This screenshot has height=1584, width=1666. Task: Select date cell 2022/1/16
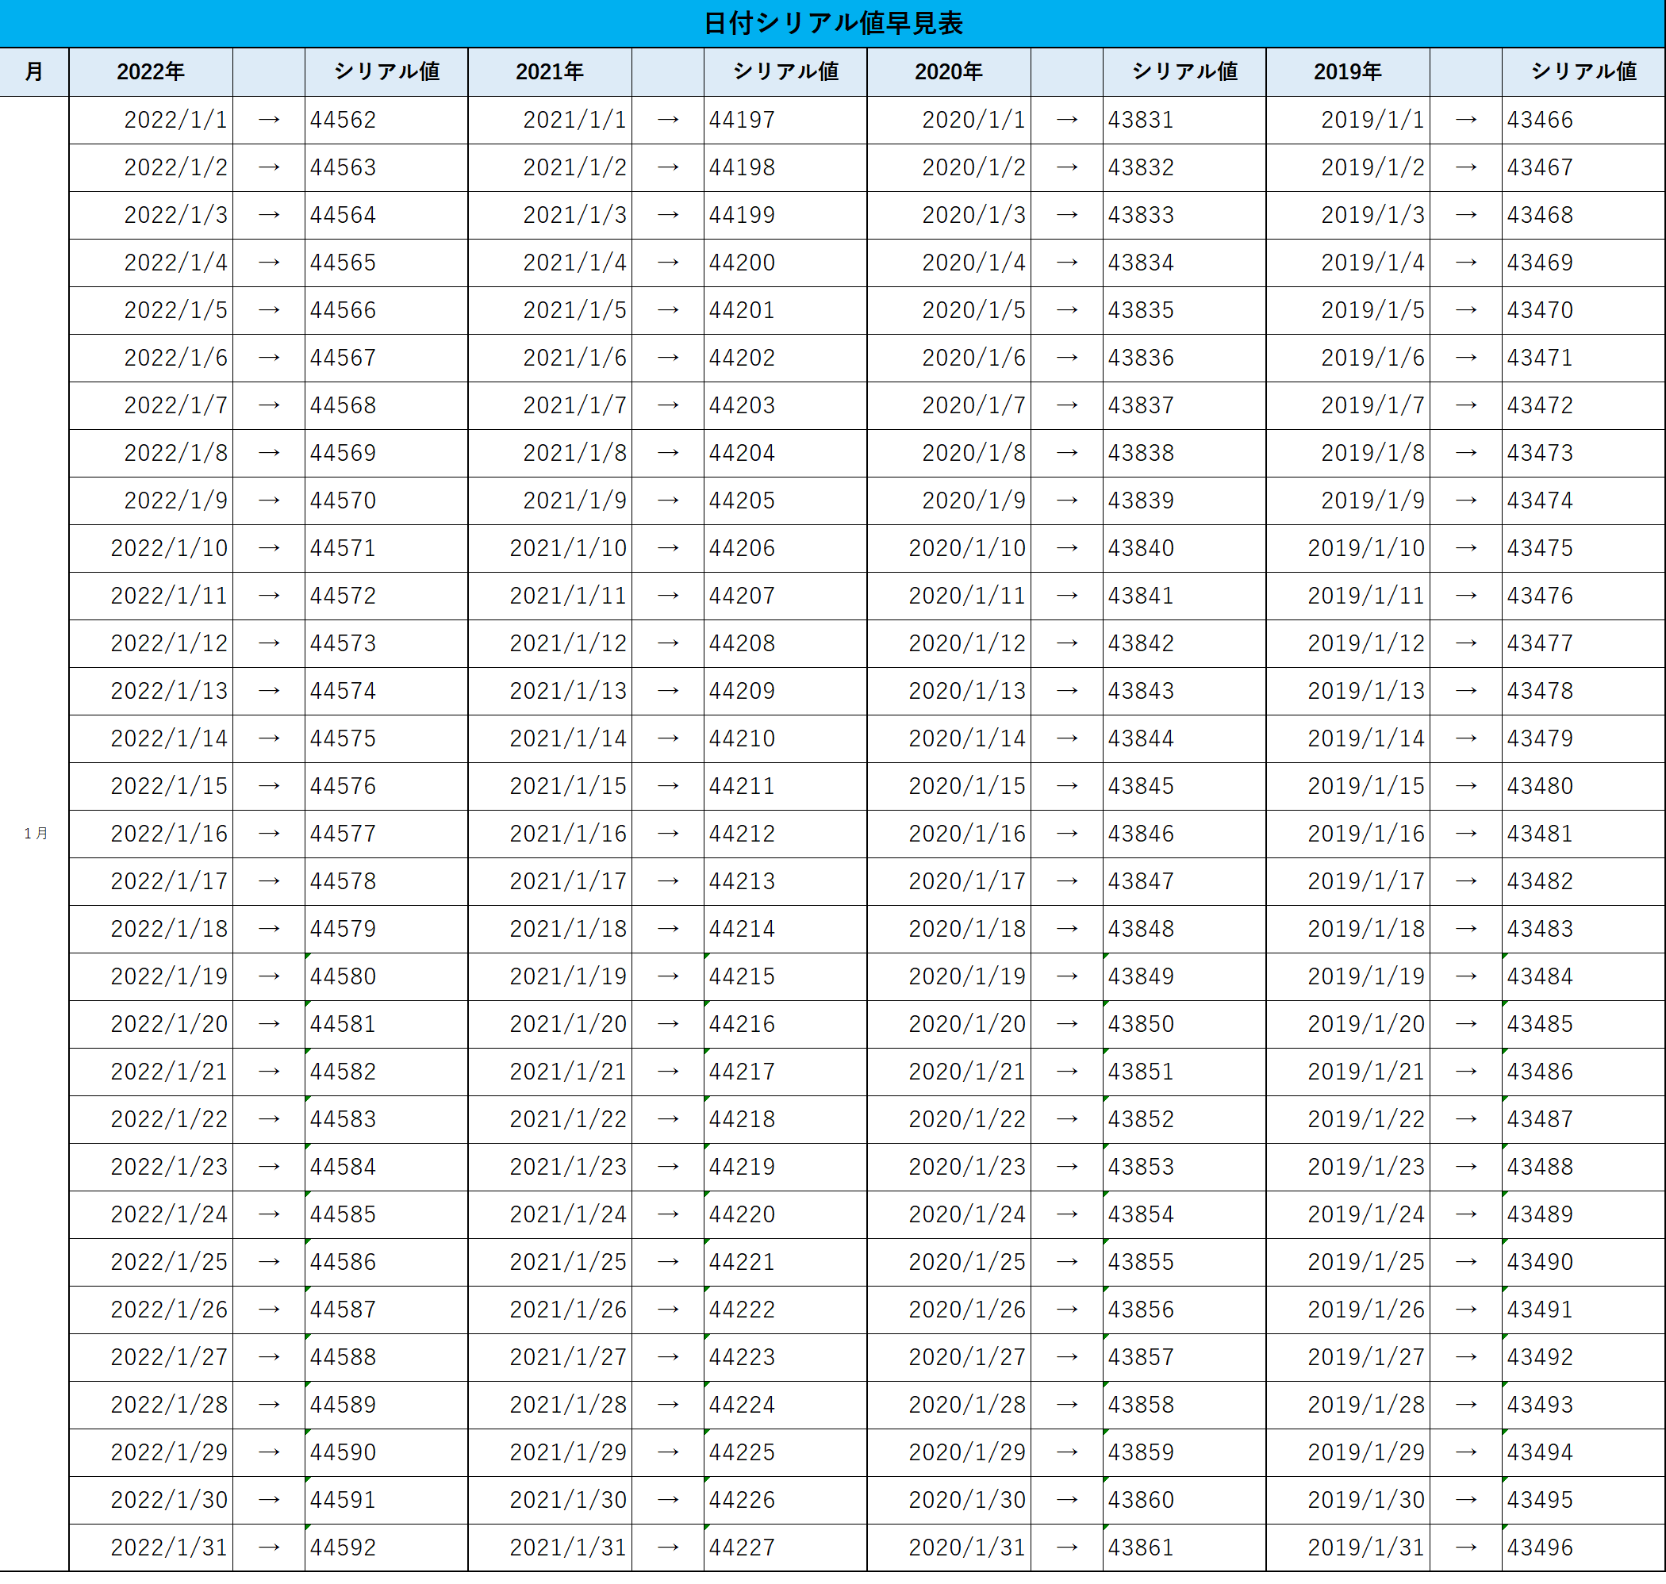pyautogui.click(x=150, y=834)
